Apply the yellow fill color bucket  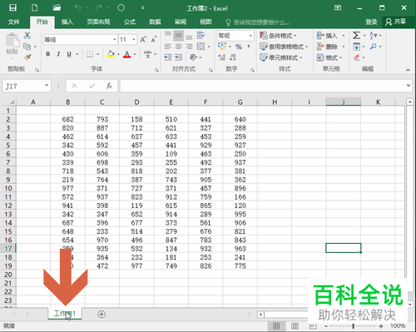111,54
